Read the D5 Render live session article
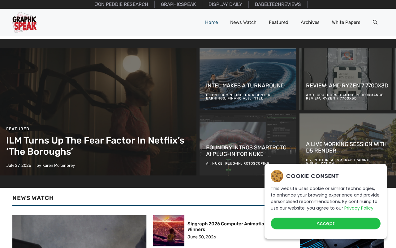The height and width of the screenshot is (248, 396). [x=346, y=148]
